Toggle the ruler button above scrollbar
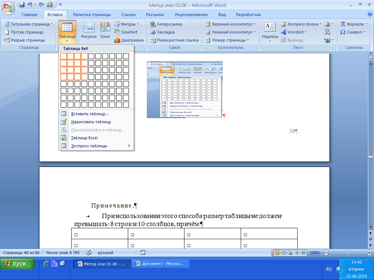Screen dimensions: 374x280 (371, 57)
